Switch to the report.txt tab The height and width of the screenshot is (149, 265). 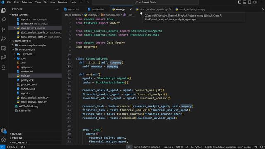click(73, 9)
